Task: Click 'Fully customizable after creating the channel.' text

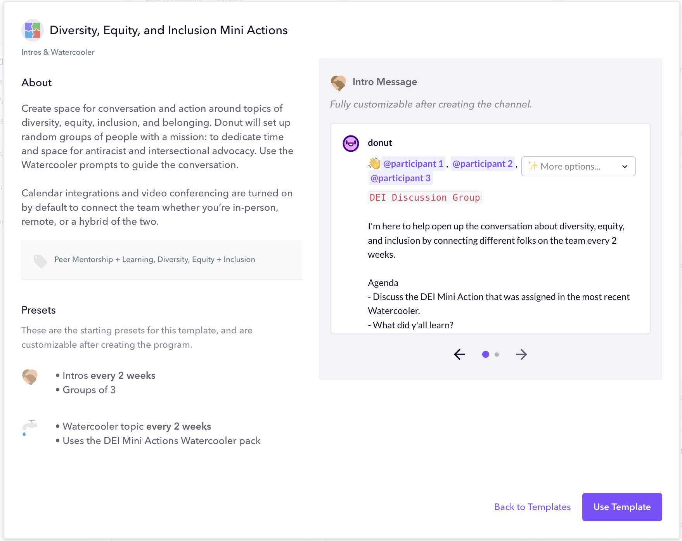Action: [431, 104]
